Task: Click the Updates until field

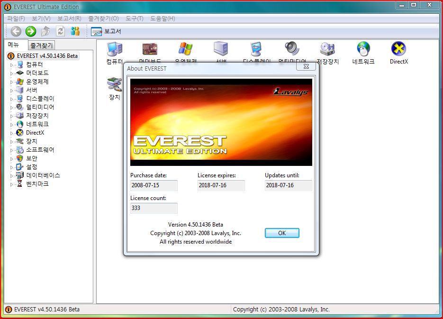Action: tap(288, 185)
